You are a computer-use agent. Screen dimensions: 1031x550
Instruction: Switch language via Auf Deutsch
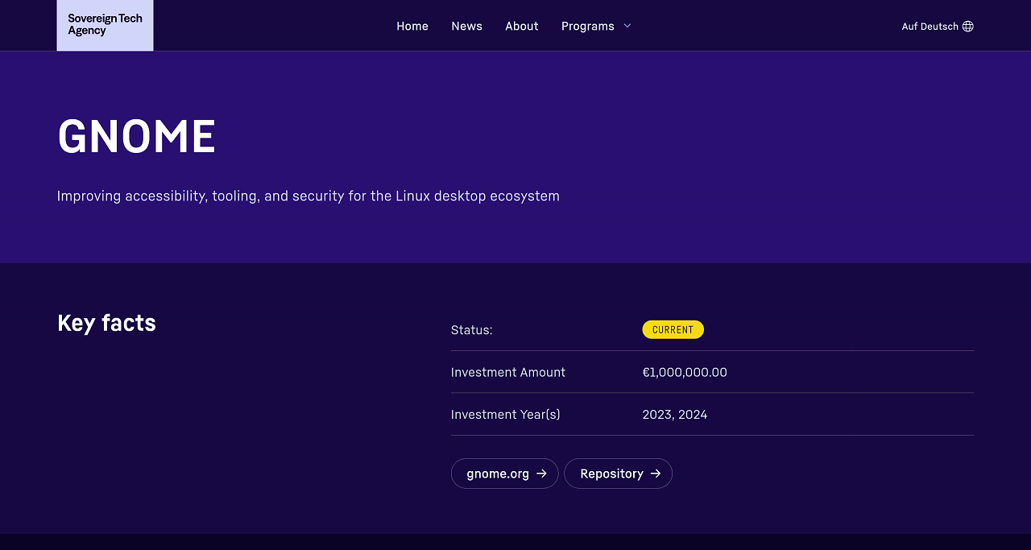pyautogui.click(x=938, y=26)
